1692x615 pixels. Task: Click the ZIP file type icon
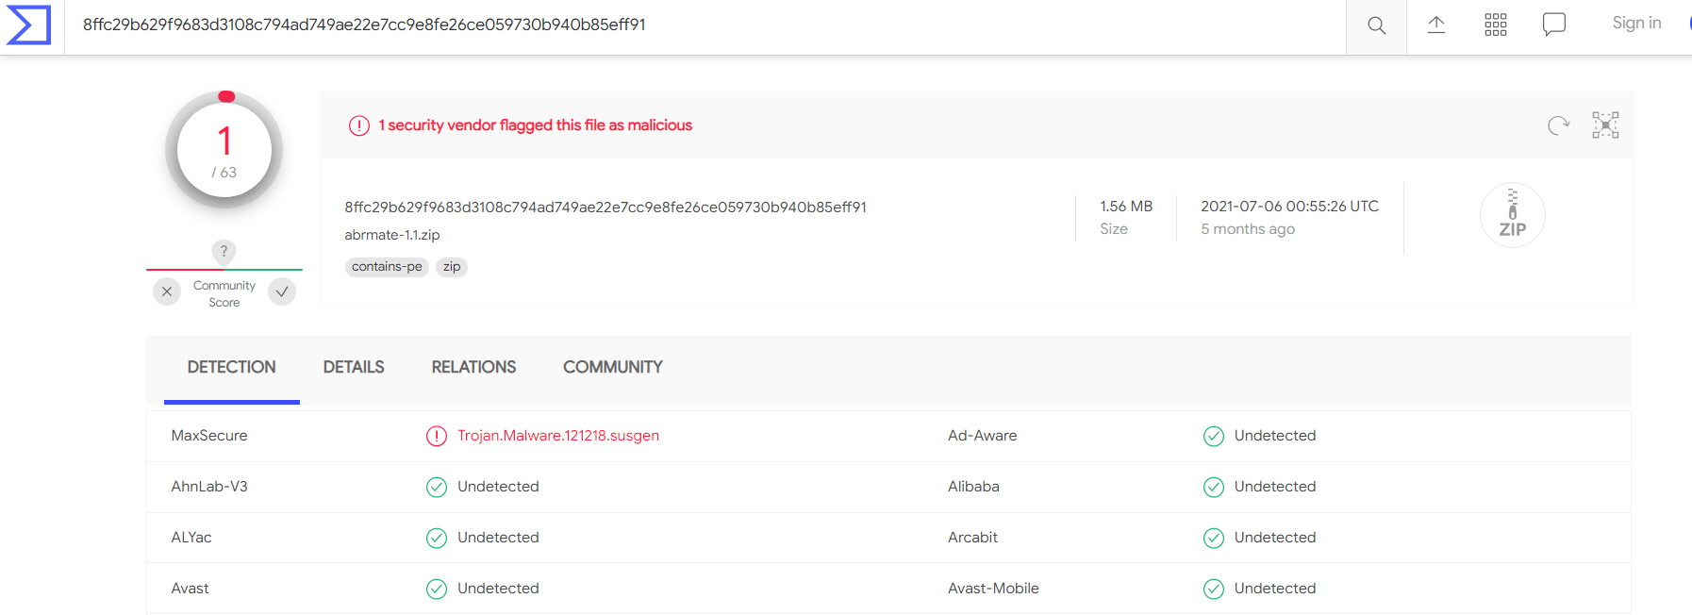[x=1512, y=216]
